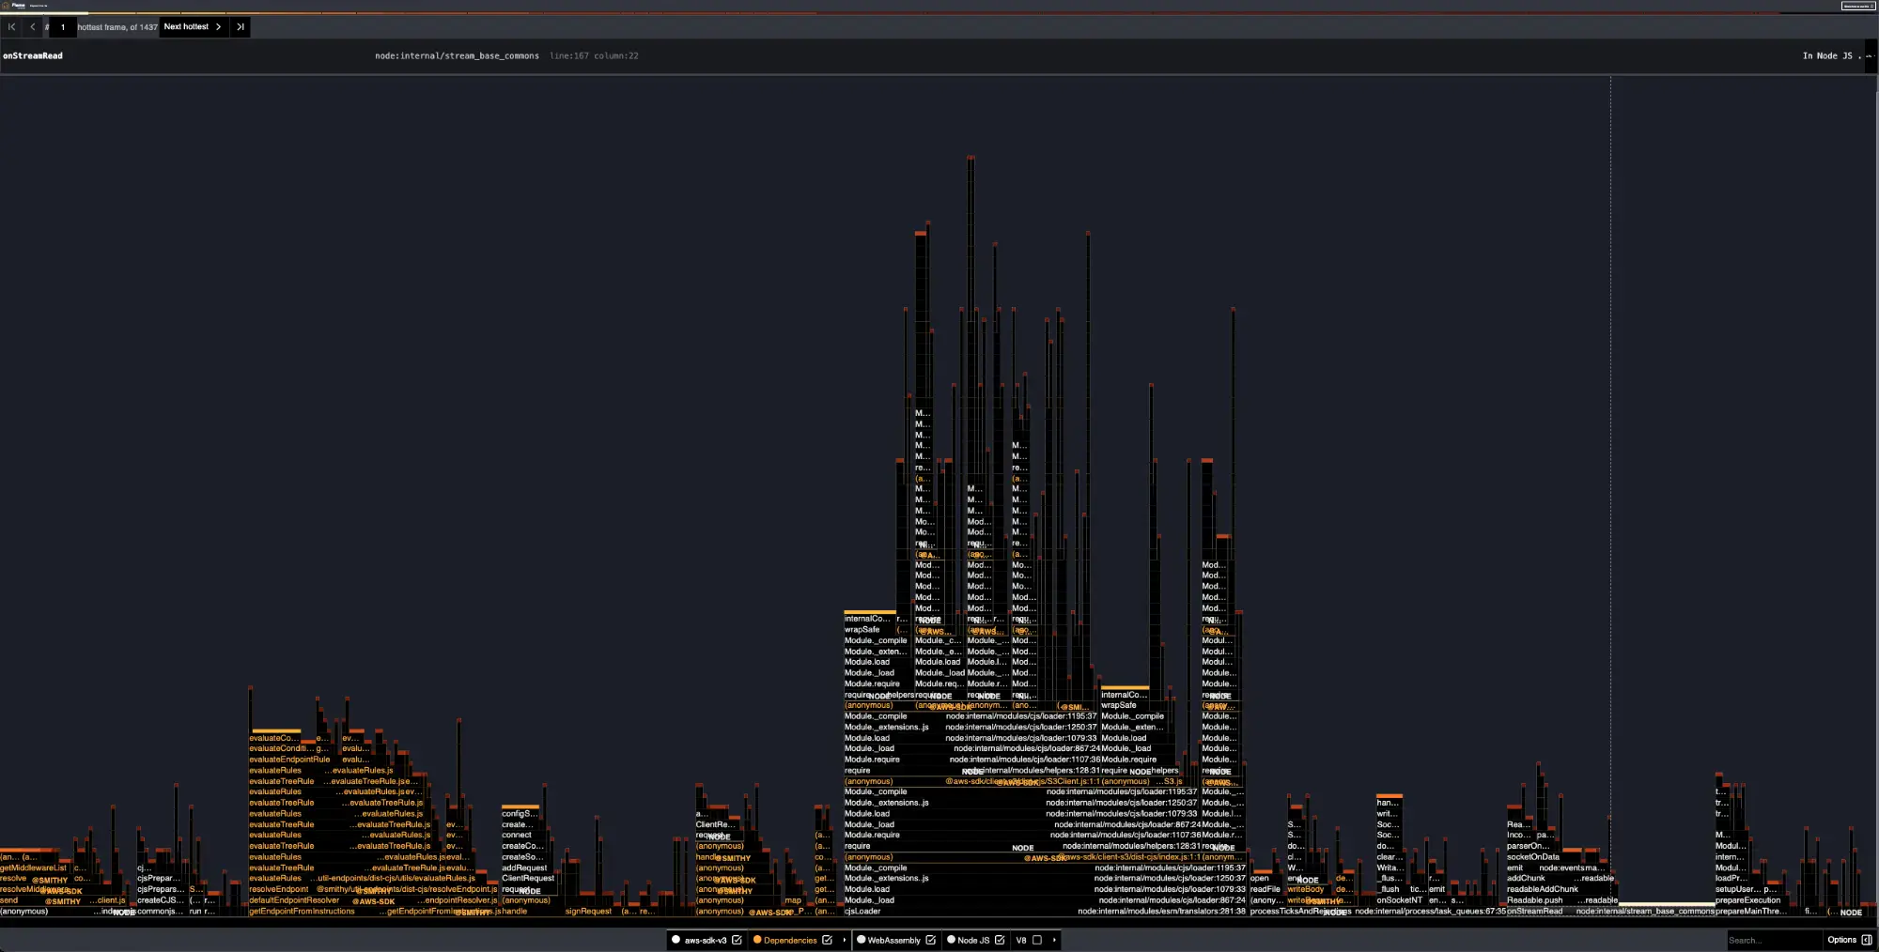The height and width of the screenshot is (952, 1879).
Task: Jump to the first hottest frame
Action: [x=11, y=27]
